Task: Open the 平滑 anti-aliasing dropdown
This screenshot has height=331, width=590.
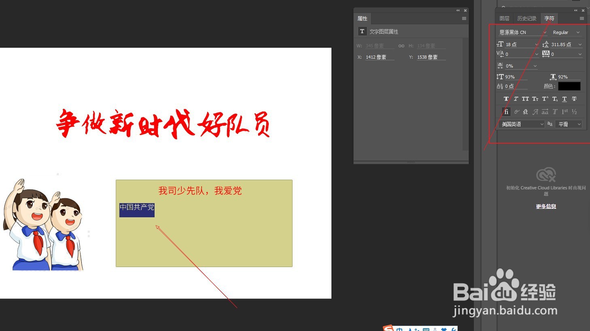Action: [569, 124]
